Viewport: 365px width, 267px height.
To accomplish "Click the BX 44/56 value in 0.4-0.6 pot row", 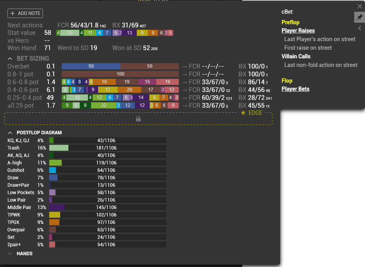I will coord(254,90).
